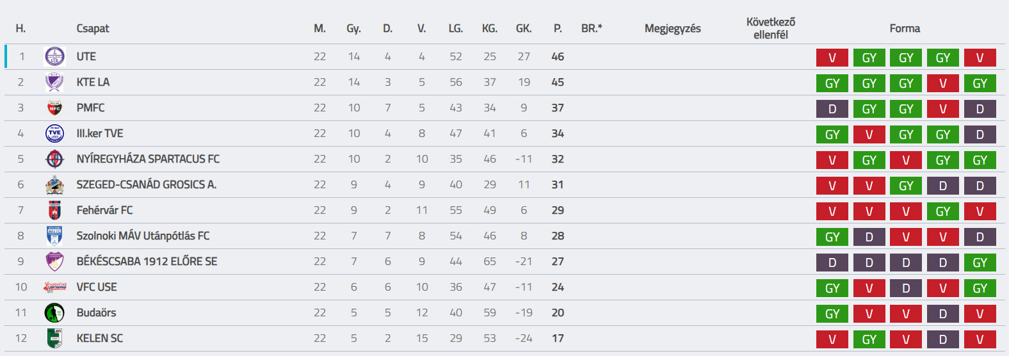
Task: Click UTE's first red V form box
Action: (832, 58)
